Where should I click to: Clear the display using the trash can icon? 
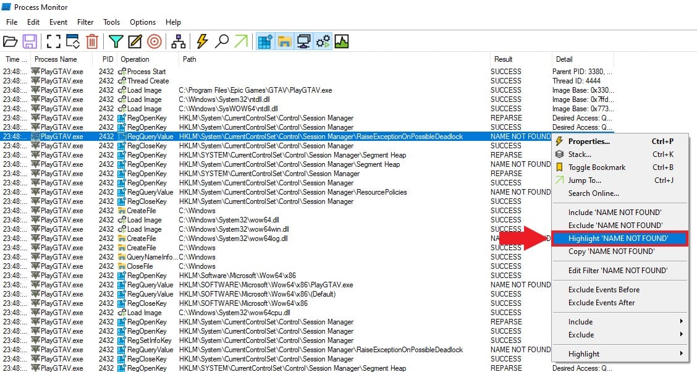[x=92, y=42]
